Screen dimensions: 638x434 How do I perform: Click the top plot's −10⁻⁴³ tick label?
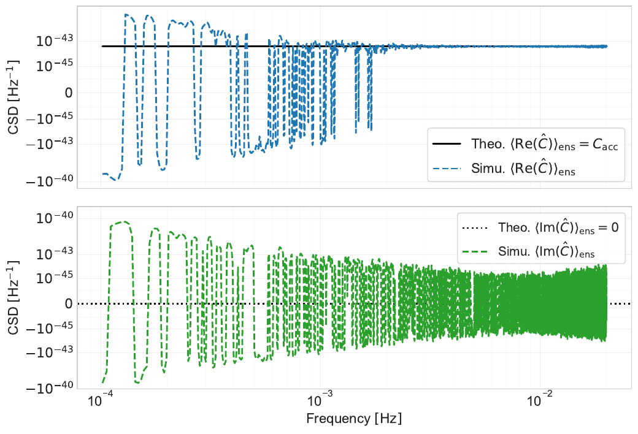[50, 144]
